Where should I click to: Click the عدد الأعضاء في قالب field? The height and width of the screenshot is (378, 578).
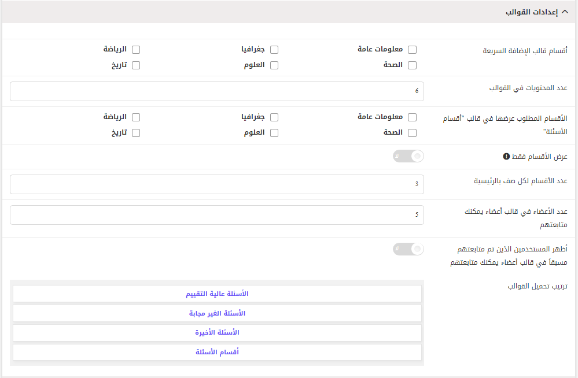point(217,215)
